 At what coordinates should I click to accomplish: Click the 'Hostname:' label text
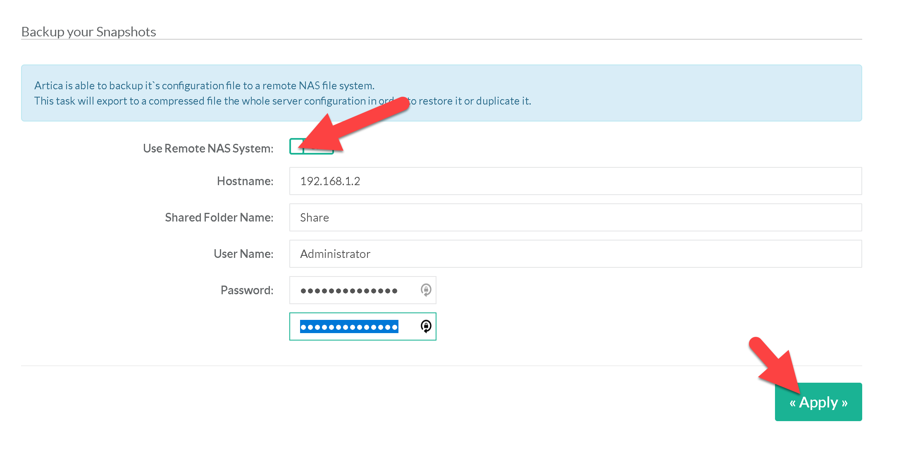click(x=245, y=181)
